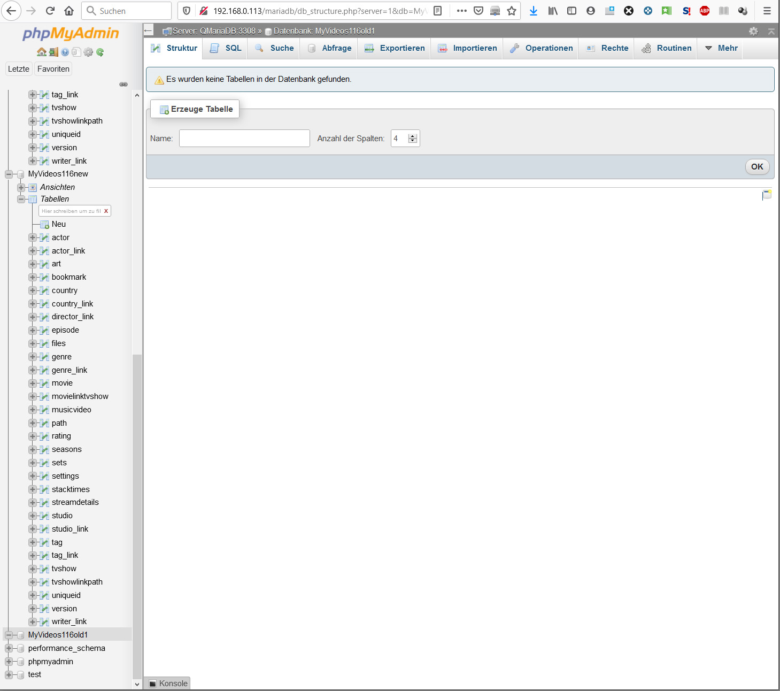Click the OK button to create table

[x=757, y=167]
